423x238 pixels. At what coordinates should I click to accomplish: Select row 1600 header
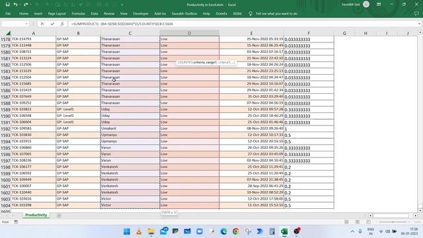[5, 180]
